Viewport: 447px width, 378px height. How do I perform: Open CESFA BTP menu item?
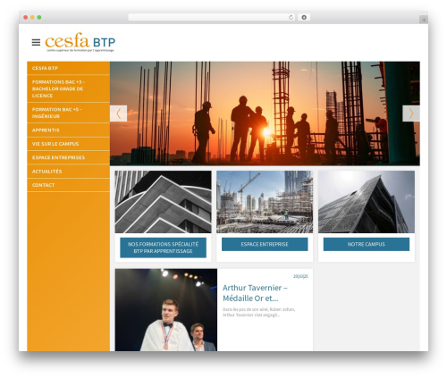point(69,68)
